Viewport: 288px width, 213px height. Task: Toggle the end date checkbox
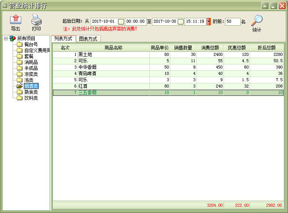click(x=181, y=21)
